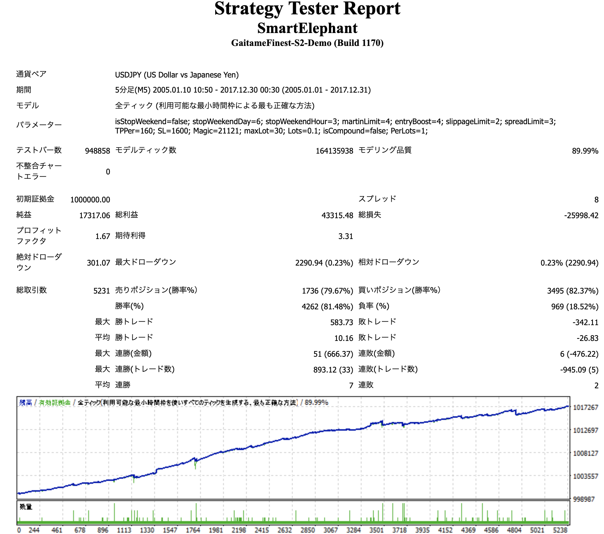Click the "モデリング品質" label
Image resolution: width=604 pixels, height=534 pixels.
pos(385,150)
